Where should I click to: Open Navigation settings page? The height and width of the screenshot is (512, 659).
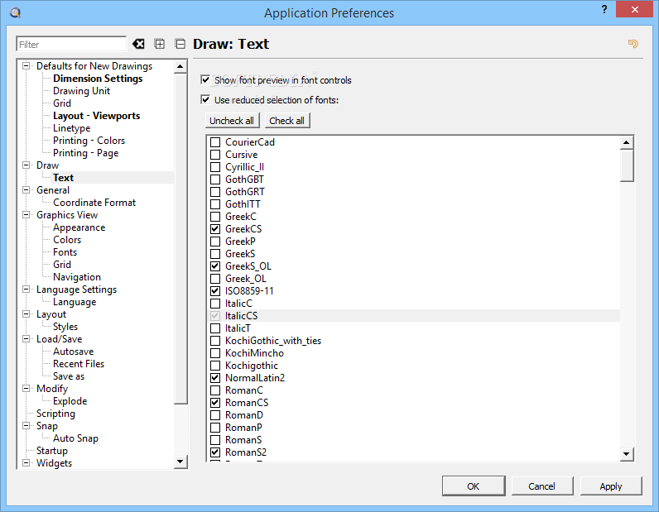tap(77, 277)
